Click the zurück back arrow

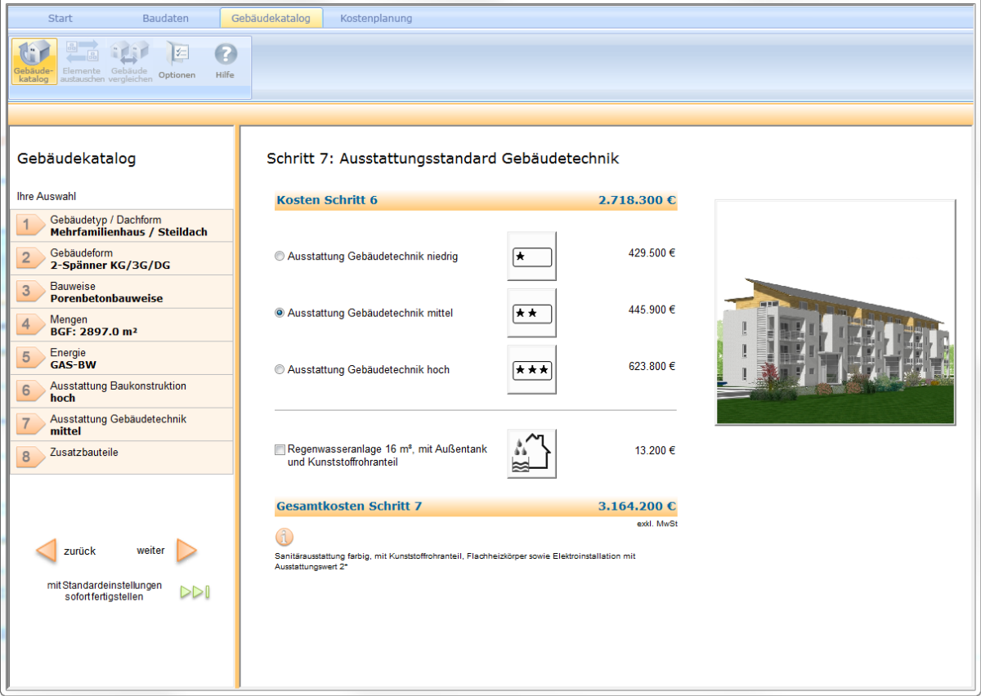point(47,551)
